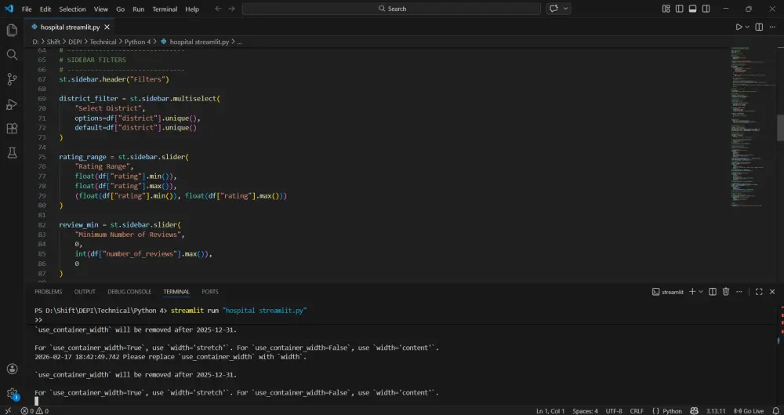
Task: Kill terminal using the trash icon
Action: pyautogui.click(x=725, y=292)
